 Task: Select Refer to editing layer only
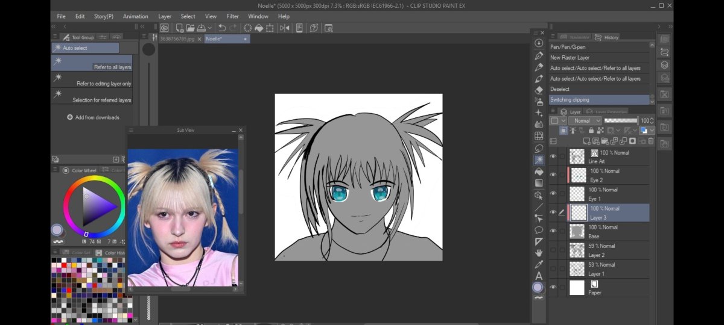[x=91, y=79]
